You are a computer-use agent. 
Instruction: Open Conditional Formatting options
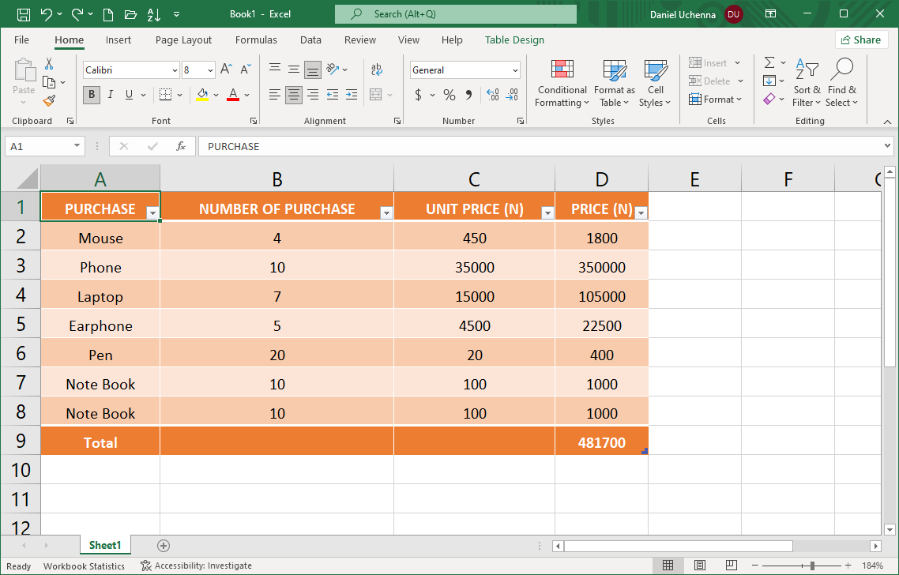(x=562, y=83)
